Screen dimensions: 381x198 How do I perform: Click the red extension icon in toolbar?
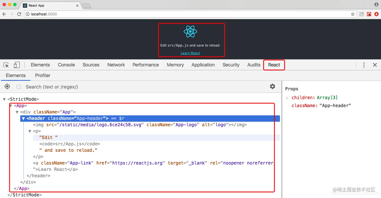[x=369, y=14]
